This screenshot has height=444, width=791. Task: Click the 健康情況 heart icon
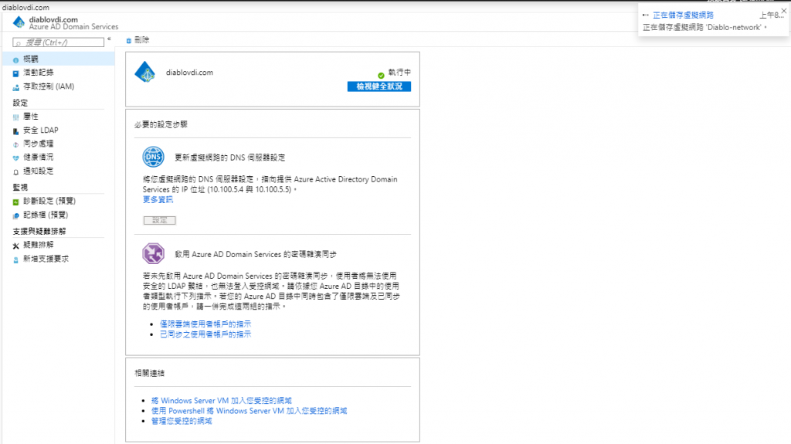[x=15, y=158]
